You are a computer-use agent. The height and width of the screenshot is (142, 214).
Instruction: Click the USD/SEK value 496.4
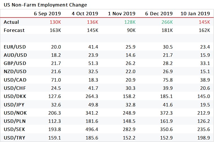click(x=92, y=129)
